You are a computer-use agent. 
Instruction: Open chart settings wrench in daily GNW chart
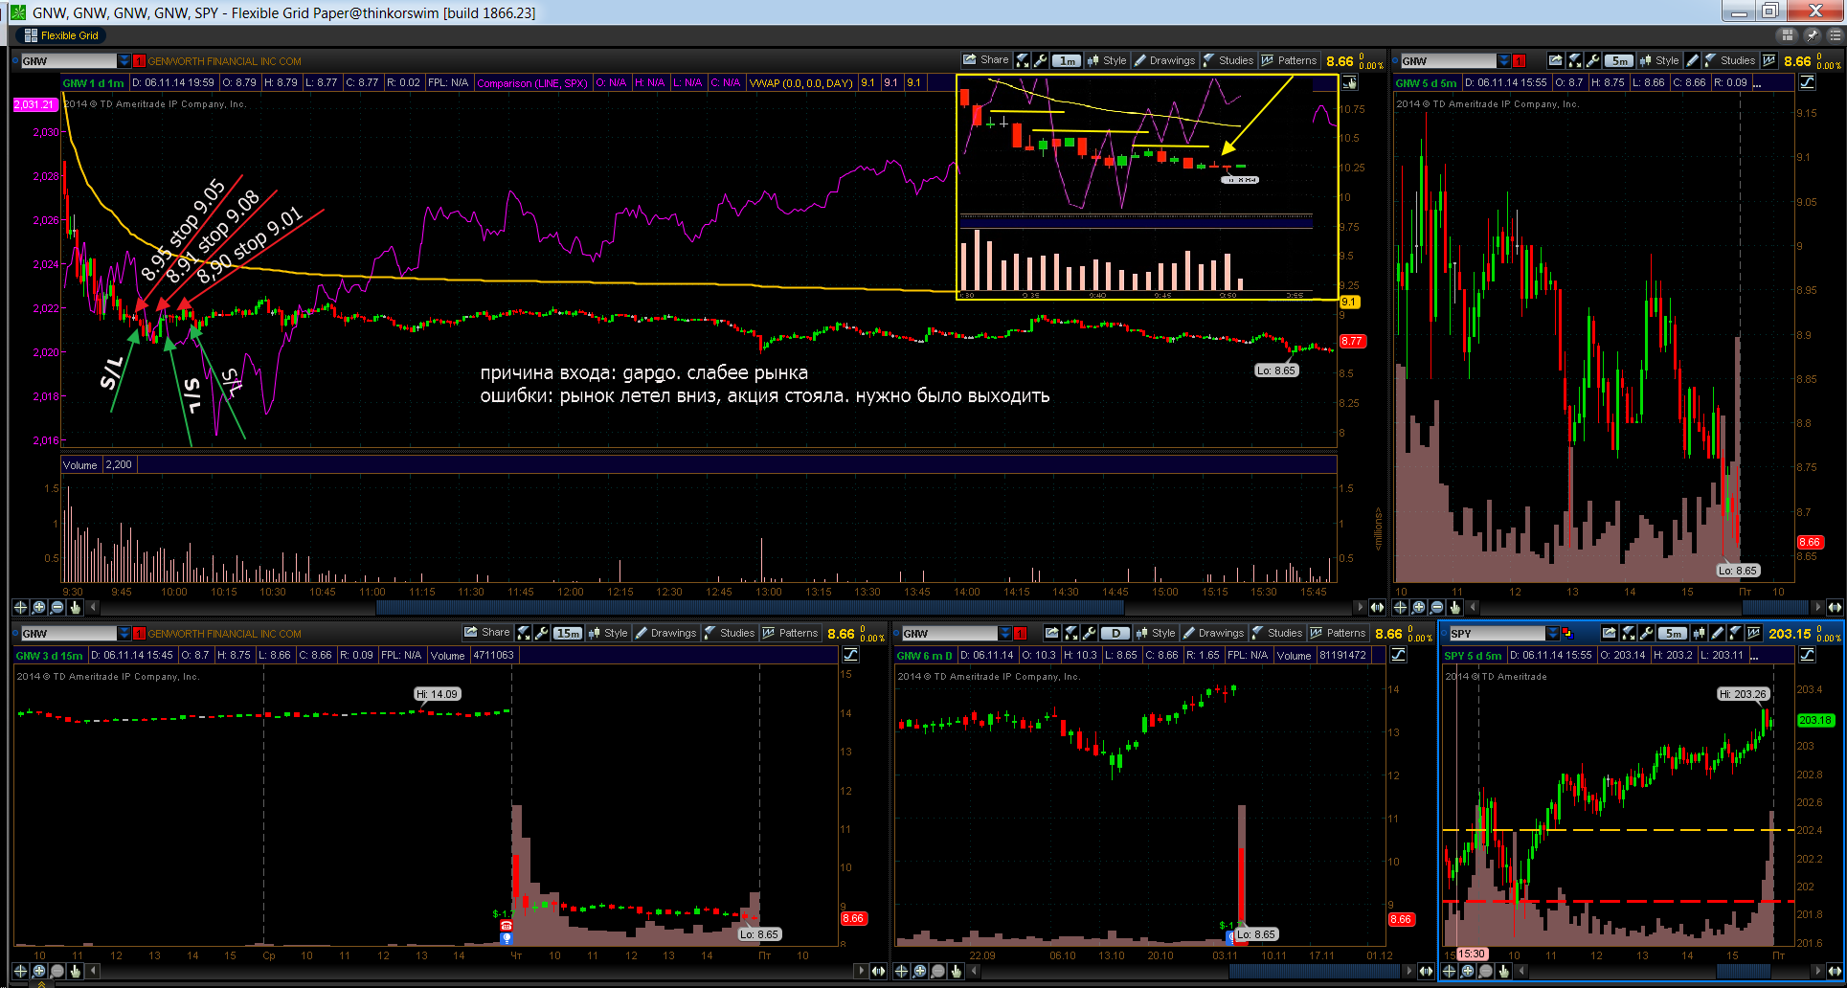pos(1090,633)
